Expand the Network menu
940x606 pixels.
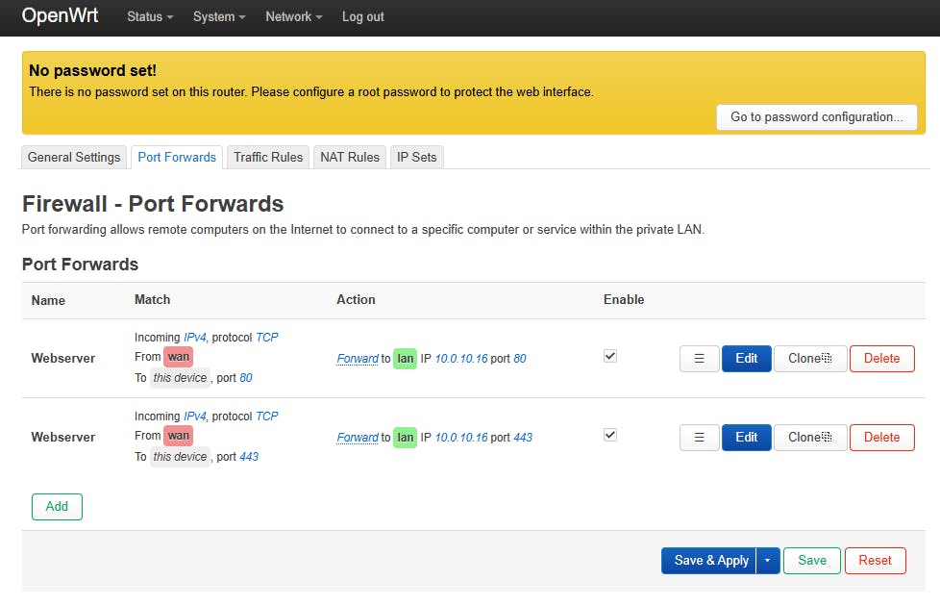[293, 17]
